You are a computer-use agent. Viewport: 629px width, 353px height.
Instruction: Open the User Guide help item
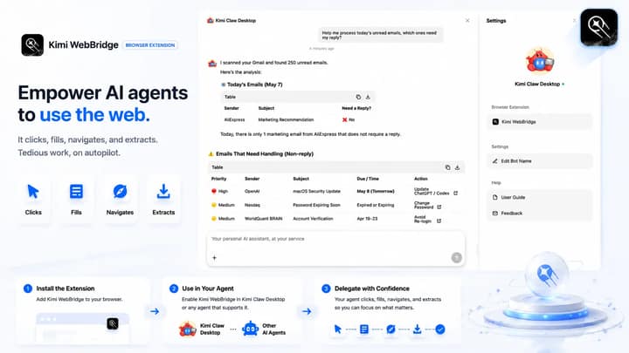coord(540,197)
